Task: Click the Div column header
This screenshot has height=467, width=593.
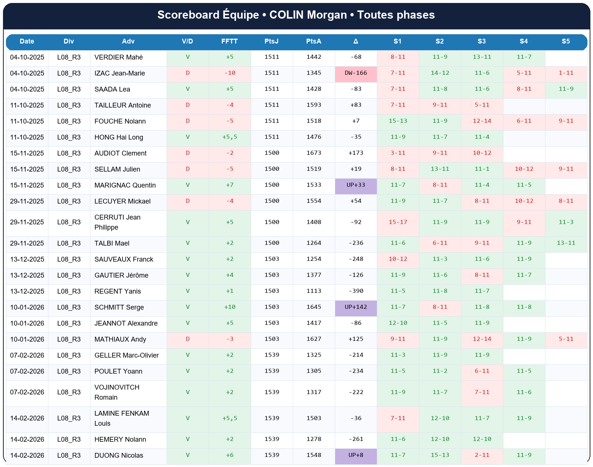Action: [69, 41]
